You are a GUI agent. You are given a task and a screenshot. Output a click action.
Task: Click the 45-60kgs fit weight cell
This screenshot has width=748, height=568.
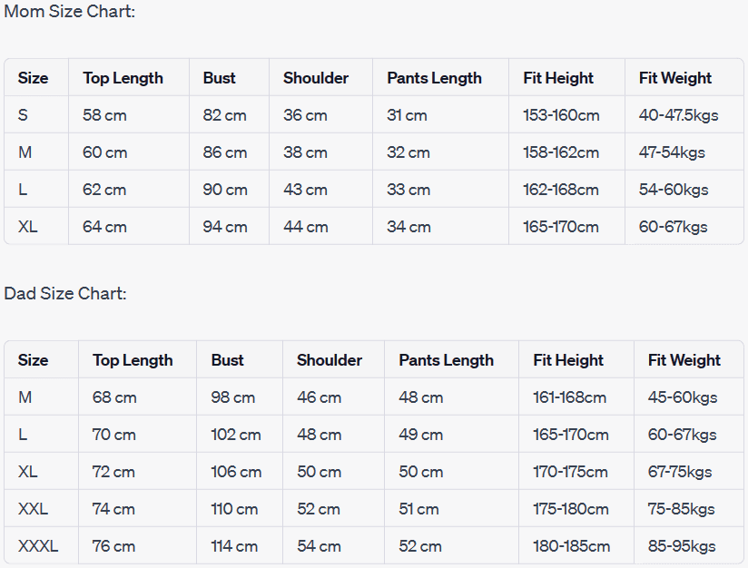click(683, 397)
